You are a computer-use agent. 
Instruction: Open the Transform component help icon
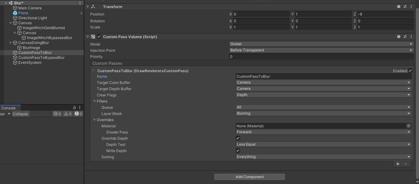point(399,7)
